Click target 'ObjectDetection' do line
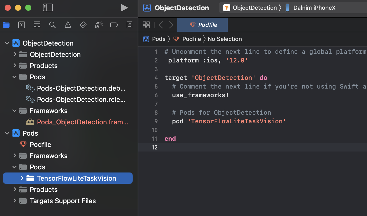Screen dimensions: 367x216 (x=216, y=78)
